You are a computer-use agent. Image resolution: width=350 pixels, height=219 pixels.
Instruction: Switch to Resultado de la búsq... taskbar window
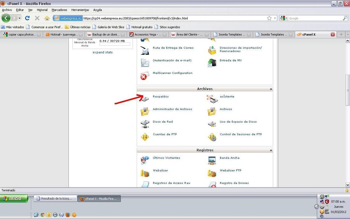click(x=55, y=198)
